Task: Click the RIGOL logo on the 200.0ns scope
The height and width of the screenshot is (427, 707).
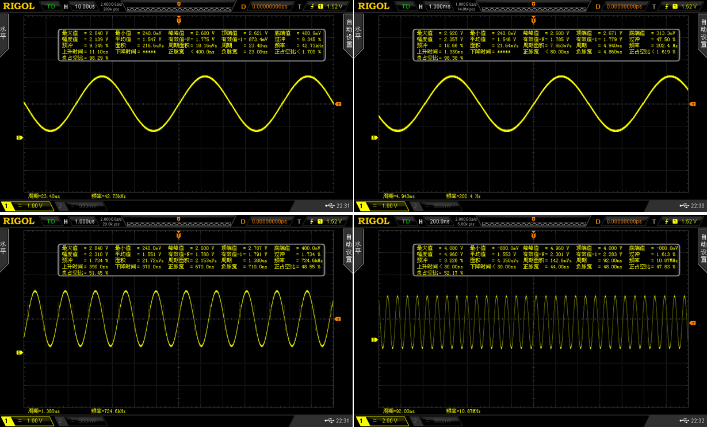Action: point(374,221)
